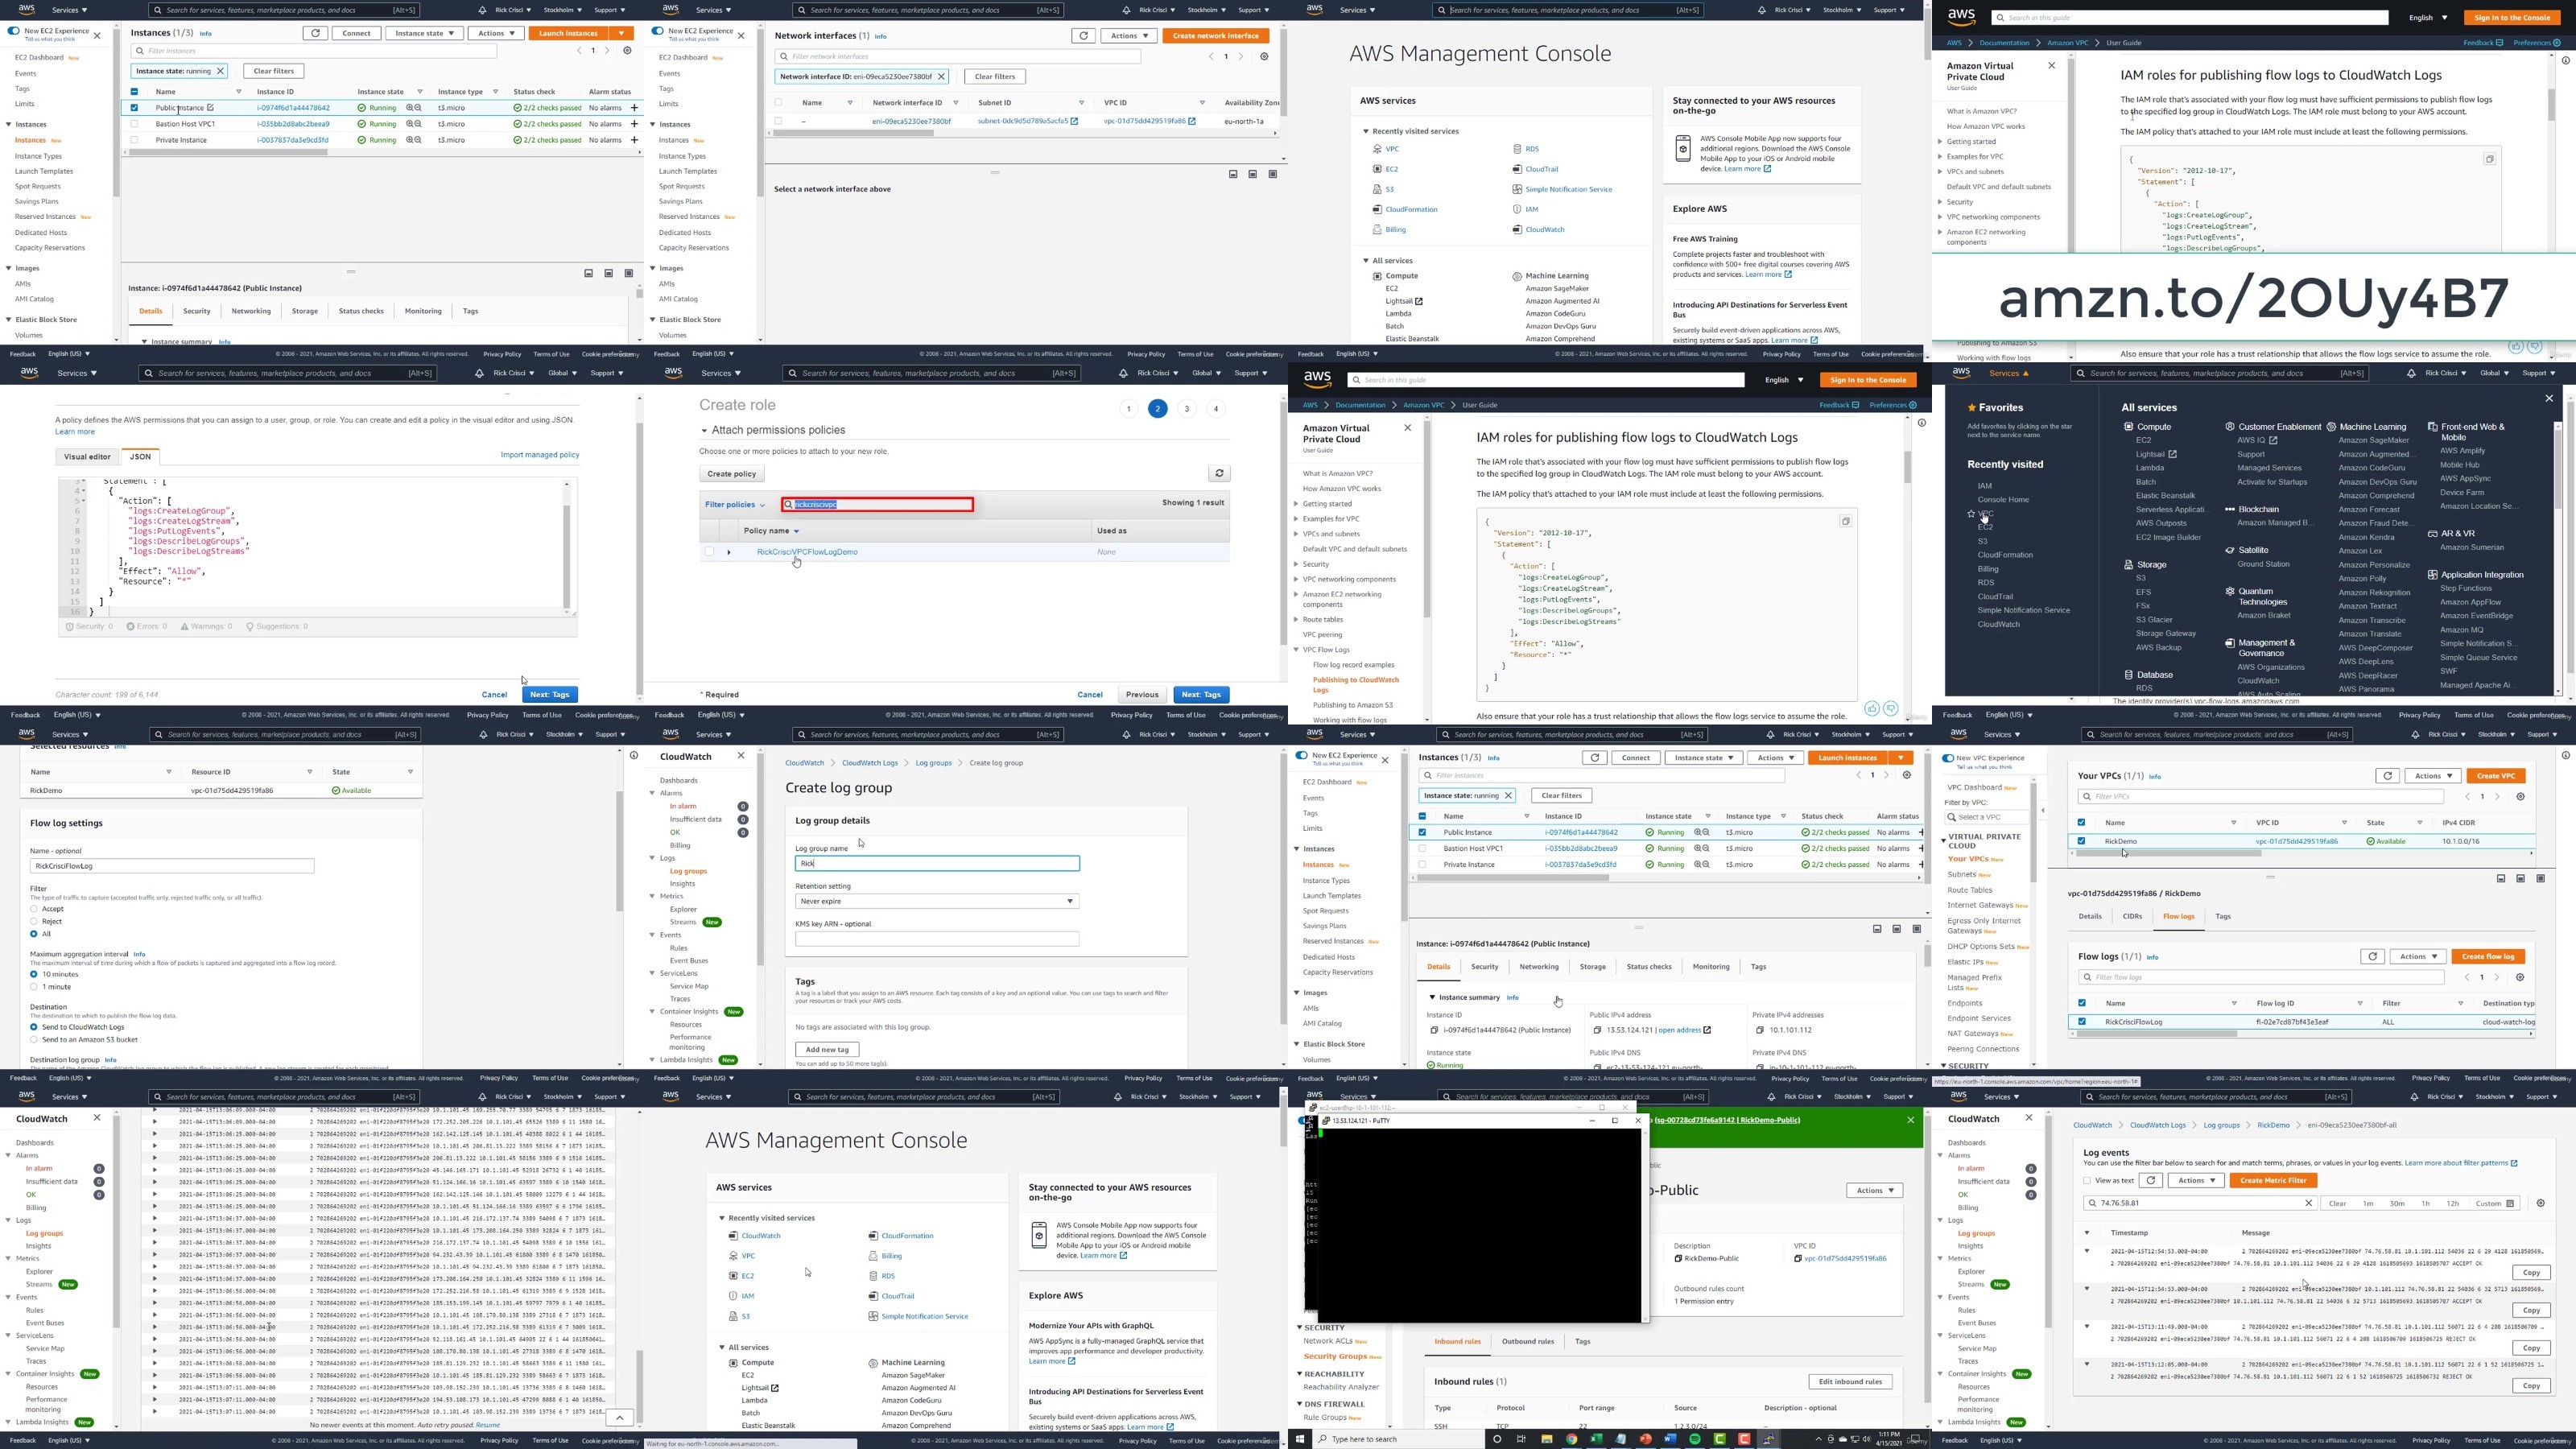Click the Machine Learning category icon
Viewport: 2576px width, 1449px height.
tap(2331, 427)
